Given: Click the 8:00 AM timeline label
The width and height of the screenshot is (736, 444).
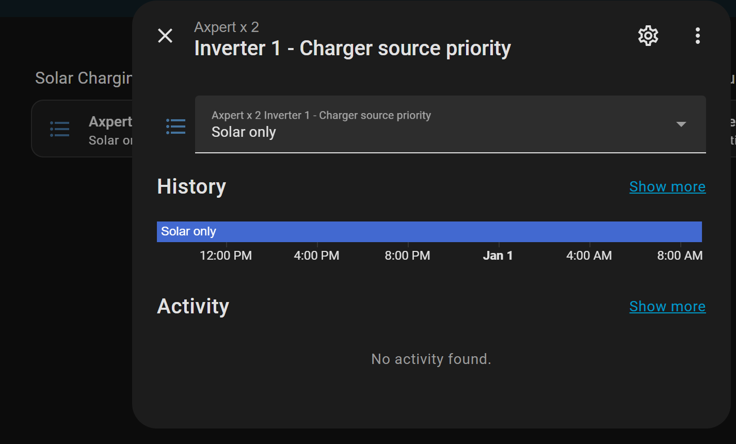Looking at the screenshot, I should tap(679, 256).
